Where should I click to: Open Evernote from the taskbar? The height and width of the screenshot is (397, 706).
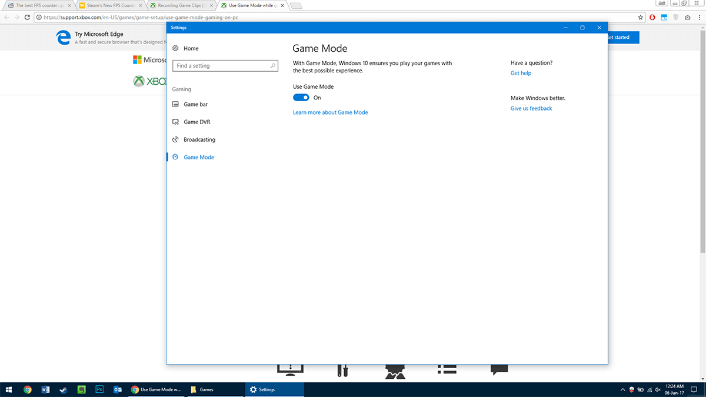pyautogui.click(x=82, y=389)
